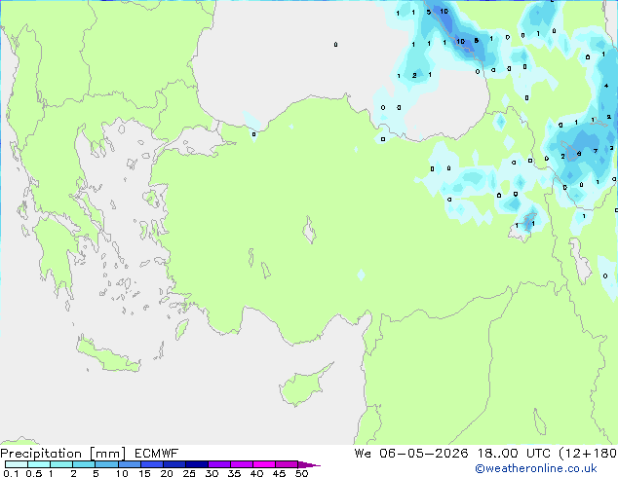Click the 25–30 mm dark blue swatch

click(197, 464)
